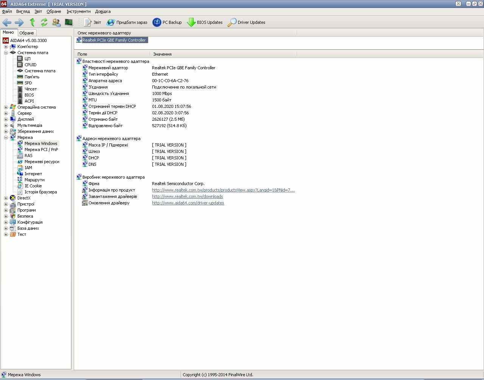Select IE Cookie tree item
Viewport: 484px width, 380px height.
coord(33,186)
